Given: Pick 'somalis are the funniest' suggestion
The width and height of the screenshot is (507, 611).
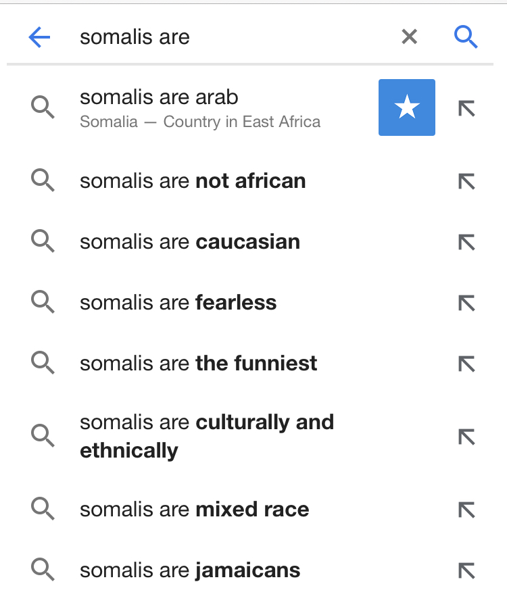Looking at the screenshot, I should click(199, 364).
